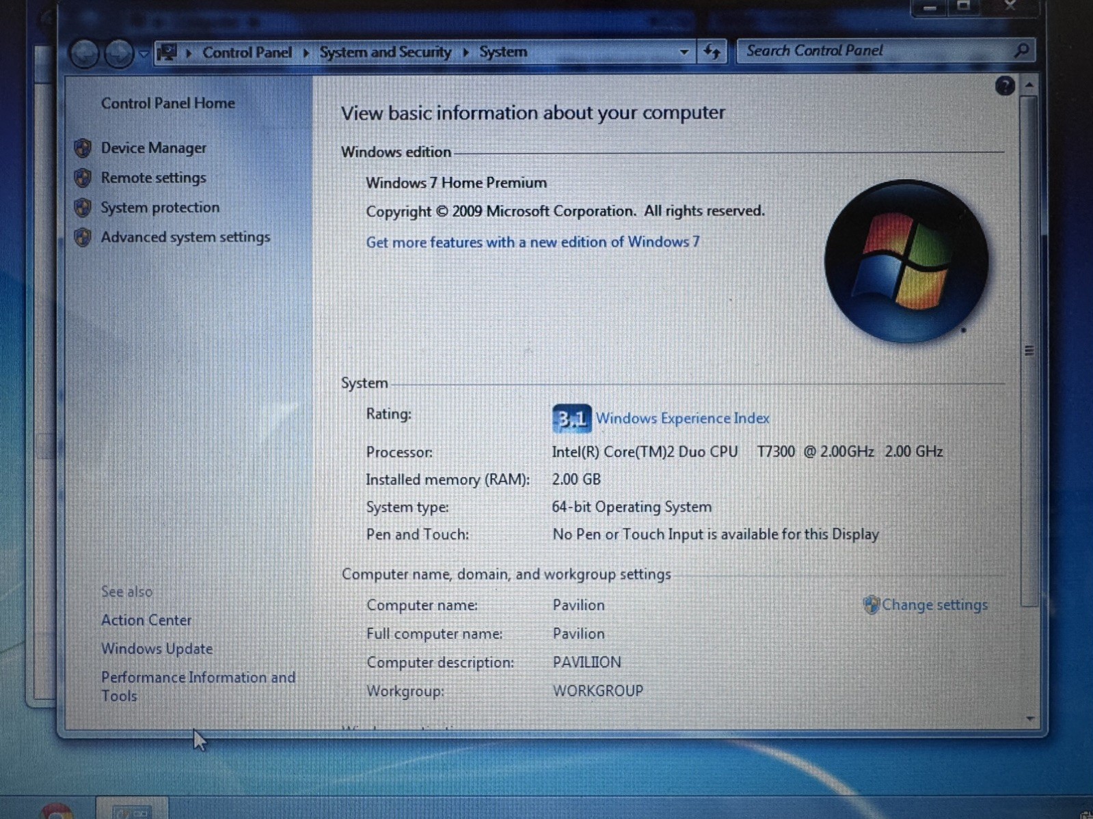Open Control Panel Home link

(x=168, y=103)
